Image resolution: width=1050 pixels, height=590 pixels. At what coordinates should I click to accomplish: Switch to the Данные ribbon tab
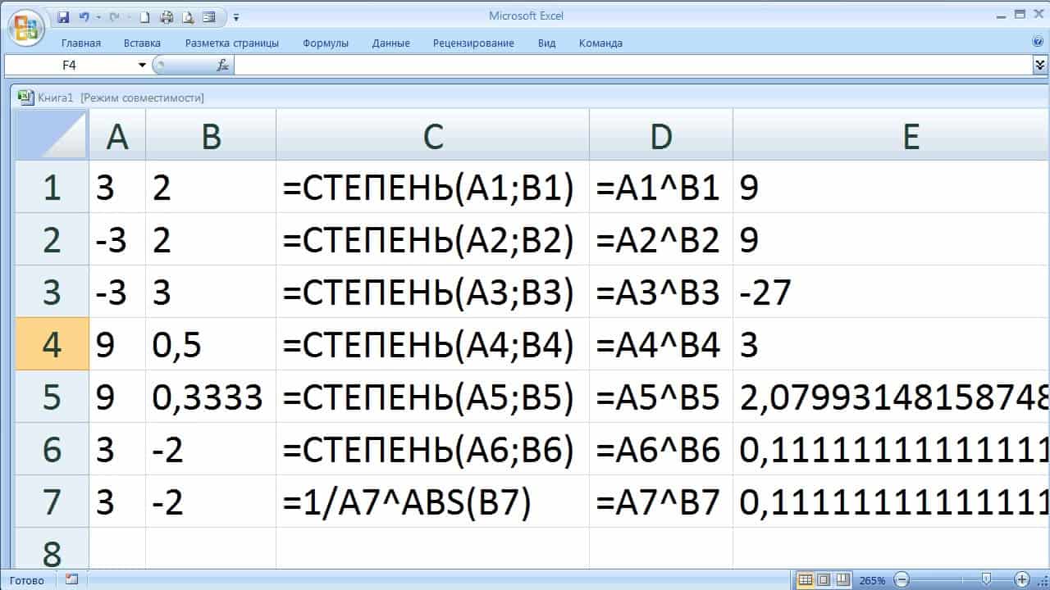coord(390,43)
